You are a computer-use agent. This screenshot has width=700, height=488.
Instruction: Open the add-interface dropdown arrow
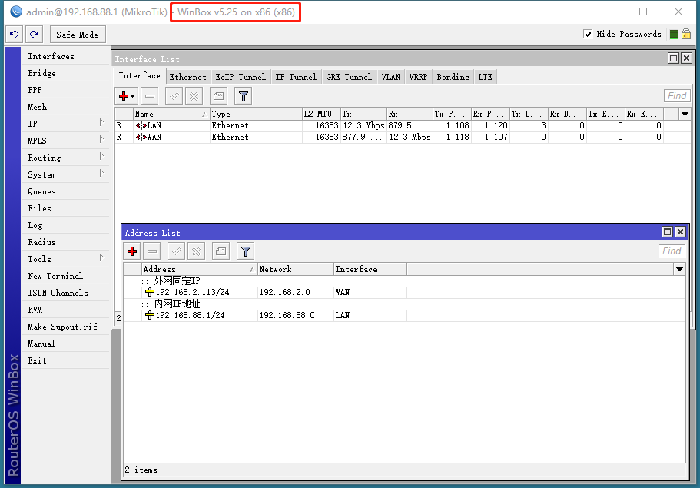[133, 96]
